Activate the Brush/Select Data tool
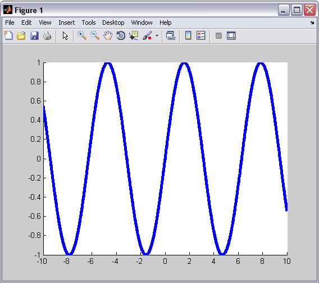Screen dimensions: 319x283 click(147, 35)
